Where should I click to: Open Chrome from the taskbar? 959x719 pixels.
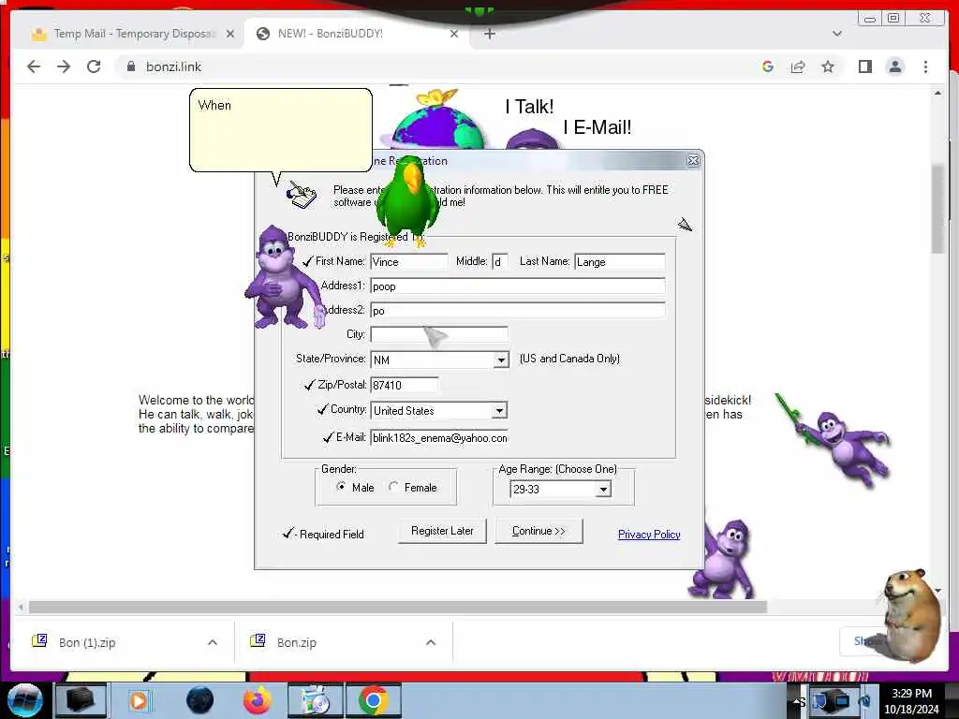point(374,700)
